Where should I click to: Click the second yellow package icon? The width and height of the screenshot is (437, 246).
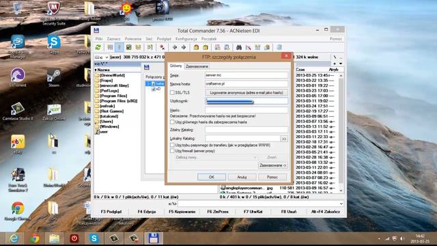(206, 47)
